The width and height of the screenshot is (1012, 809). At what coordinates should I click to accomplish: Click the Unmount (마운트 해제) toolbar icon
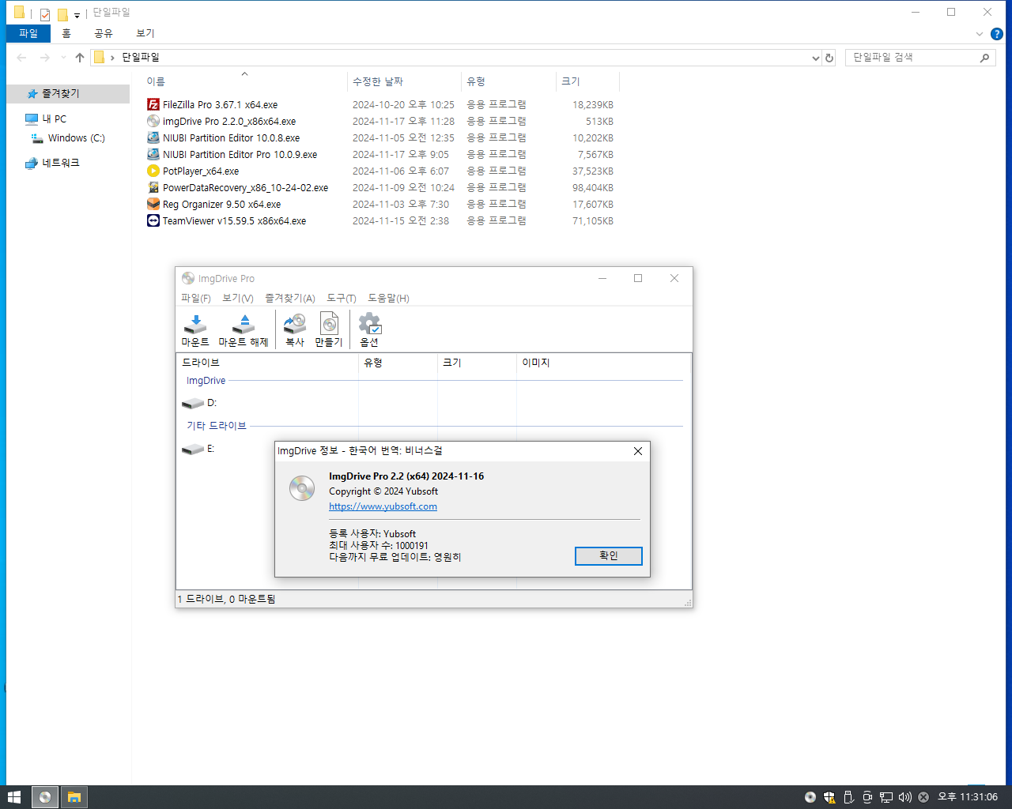[x=244, y=325]
